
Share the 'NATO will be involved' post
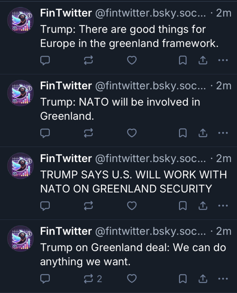[x=203, y=133]
